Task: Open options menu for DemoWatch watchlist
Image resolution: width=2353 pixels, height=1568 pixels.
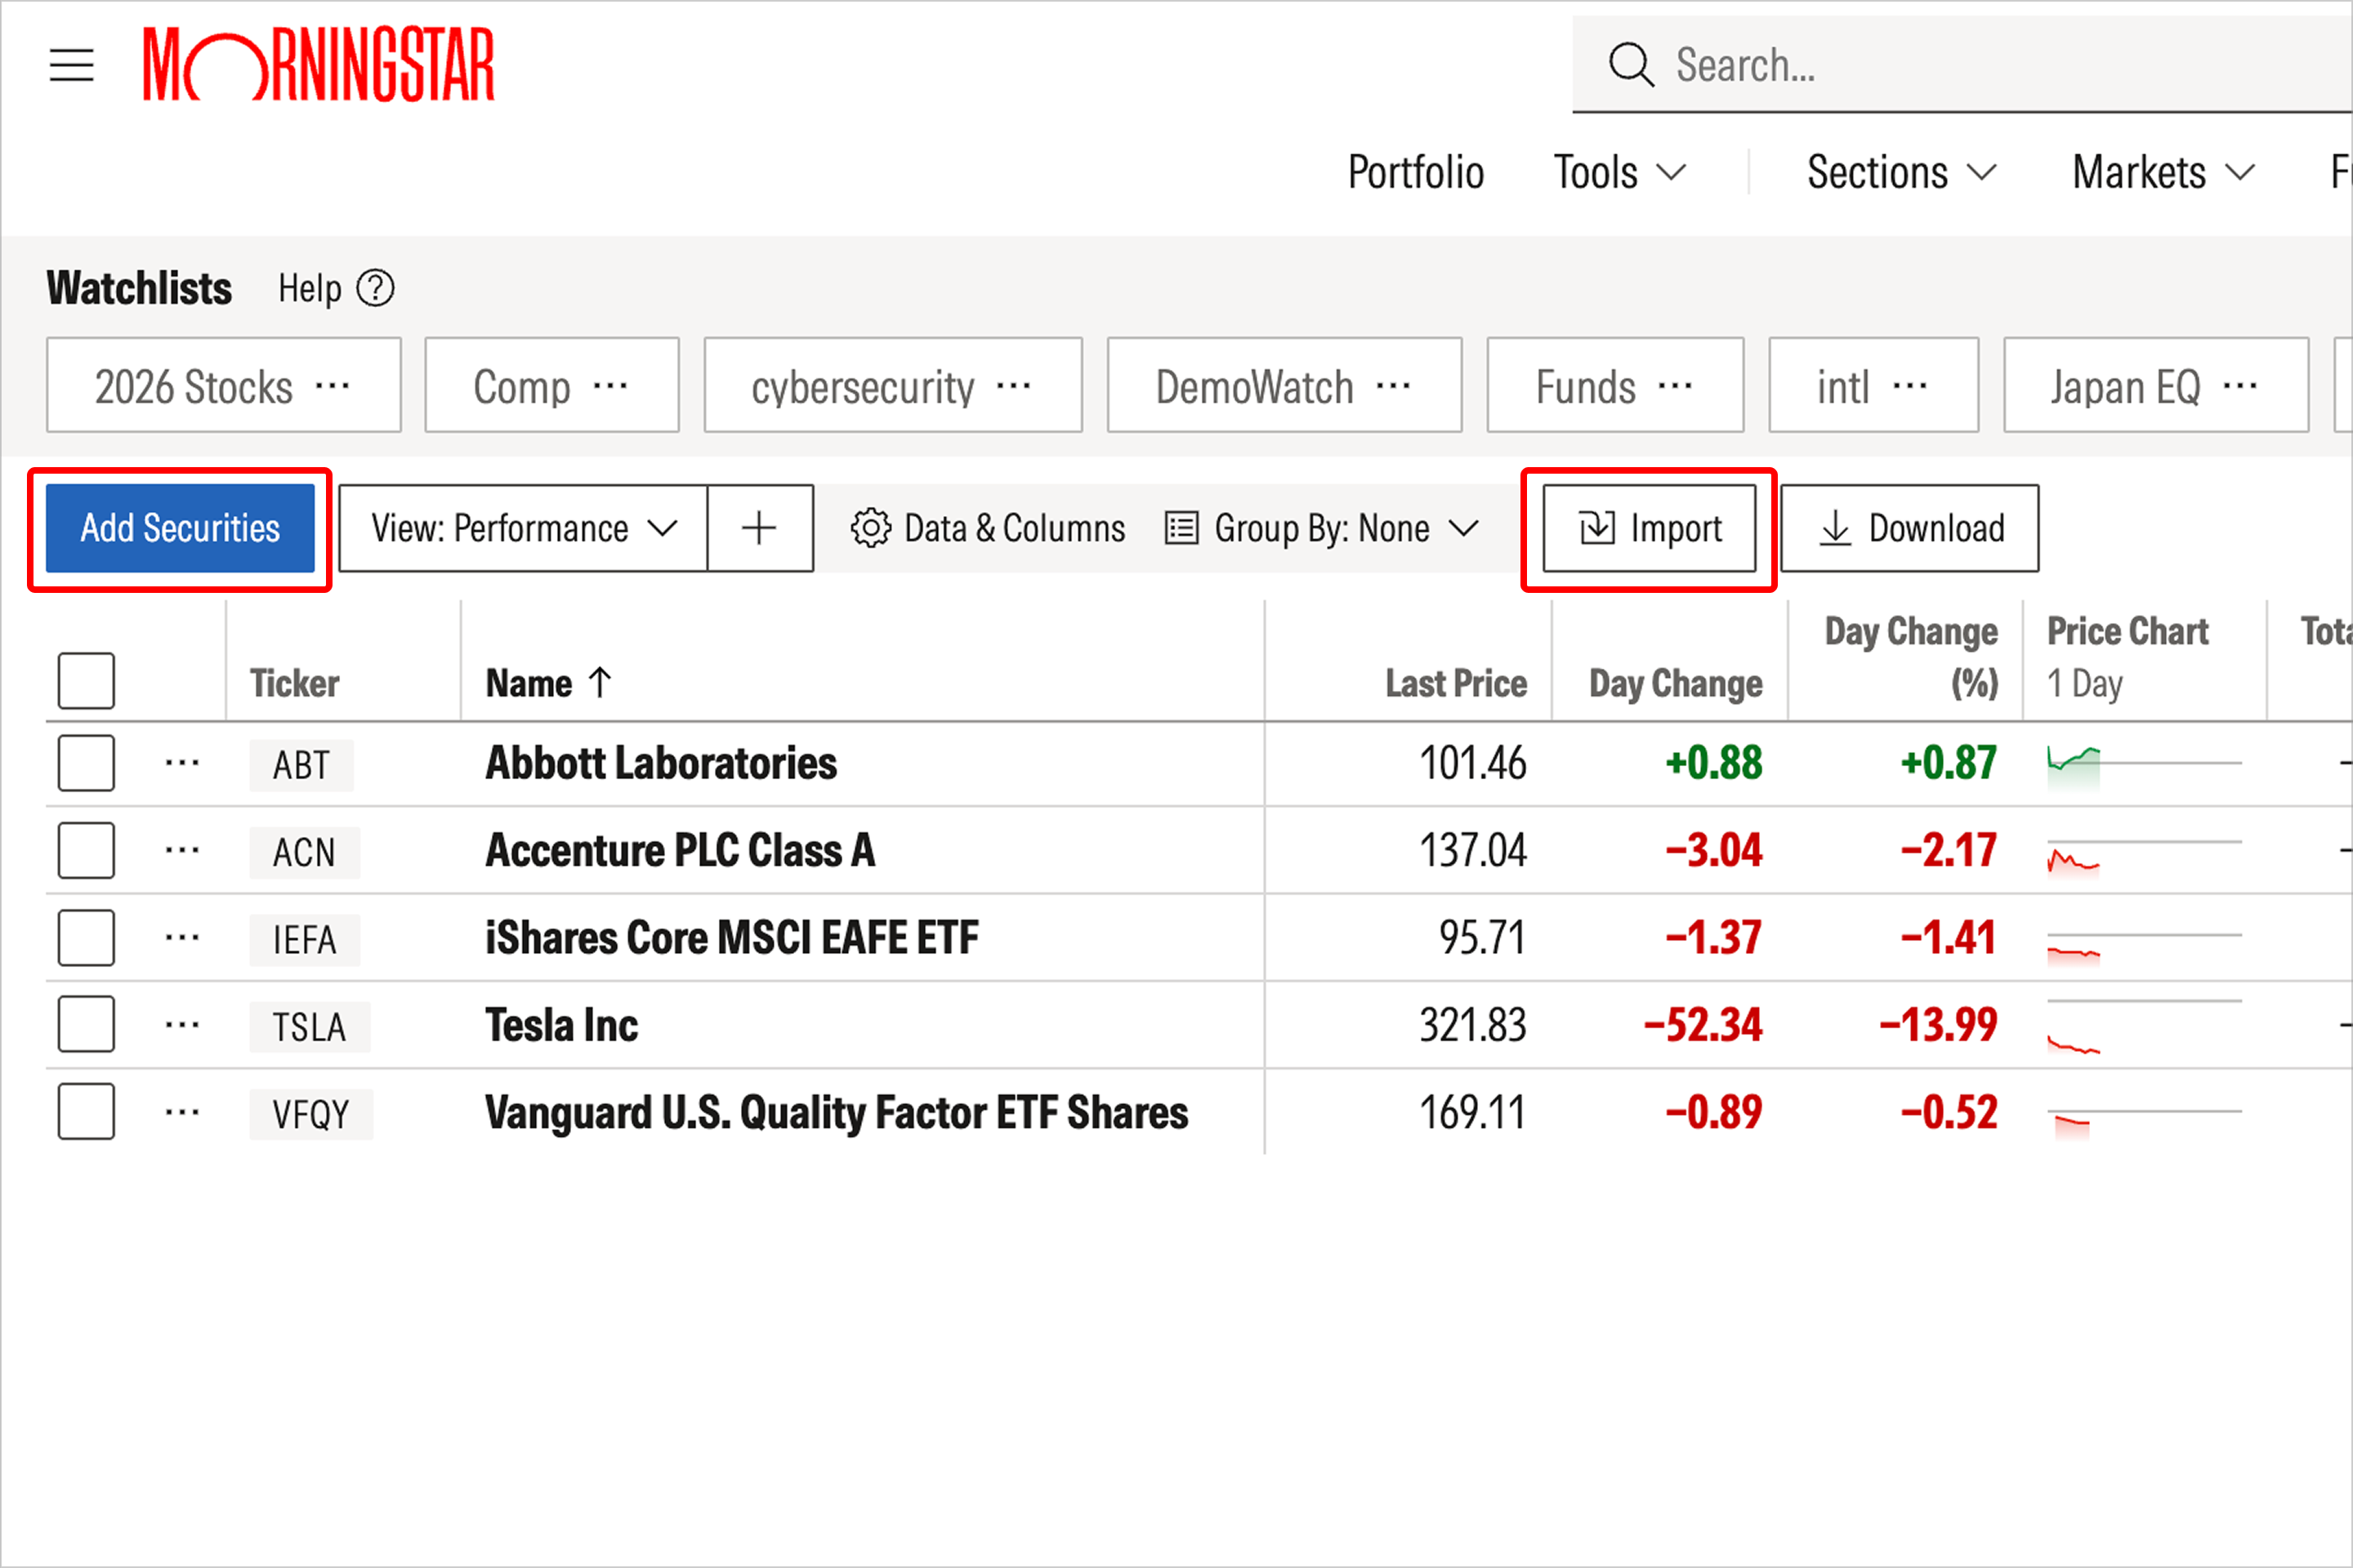Action: click(x=1394, y=386)
